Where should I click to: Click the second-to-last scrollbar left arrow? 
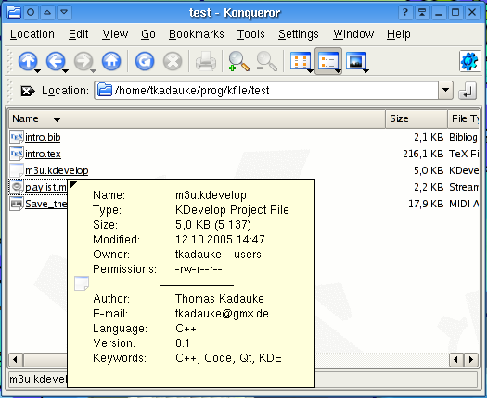click(456, 359)
